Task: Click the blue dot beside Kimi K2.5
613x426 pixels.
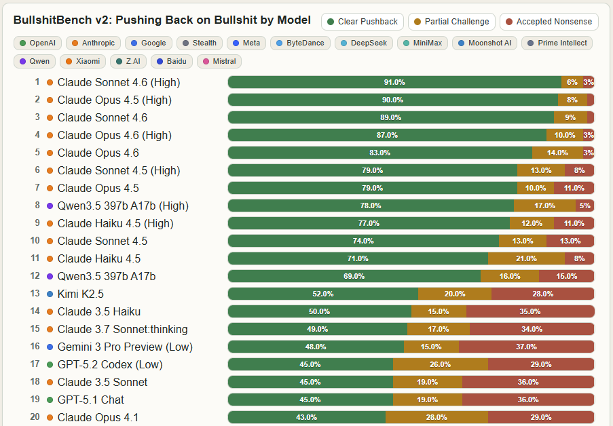Action: (50, 294)
